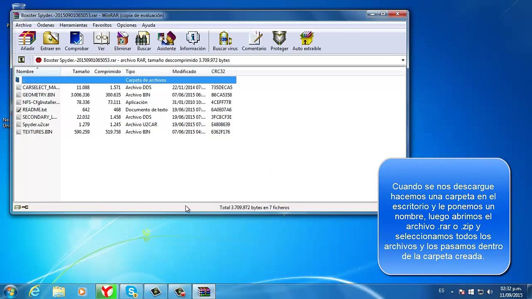
Task: Open Windows Explorer from the taskbar
Action: tap(59, 292)
